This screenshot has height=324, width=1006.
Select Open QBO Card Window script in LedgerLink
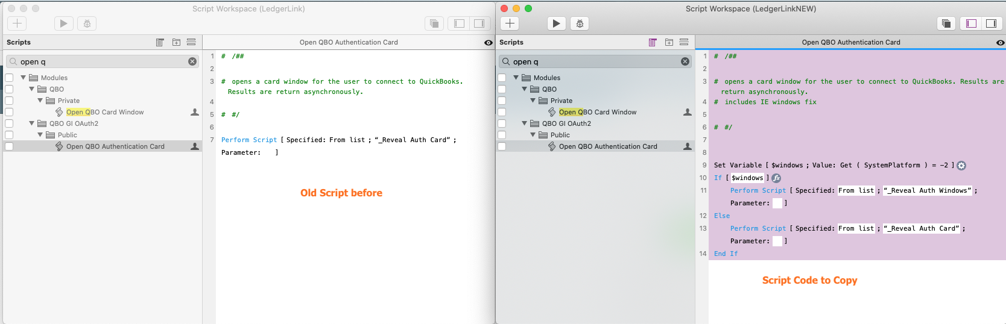tap(105, 112)
